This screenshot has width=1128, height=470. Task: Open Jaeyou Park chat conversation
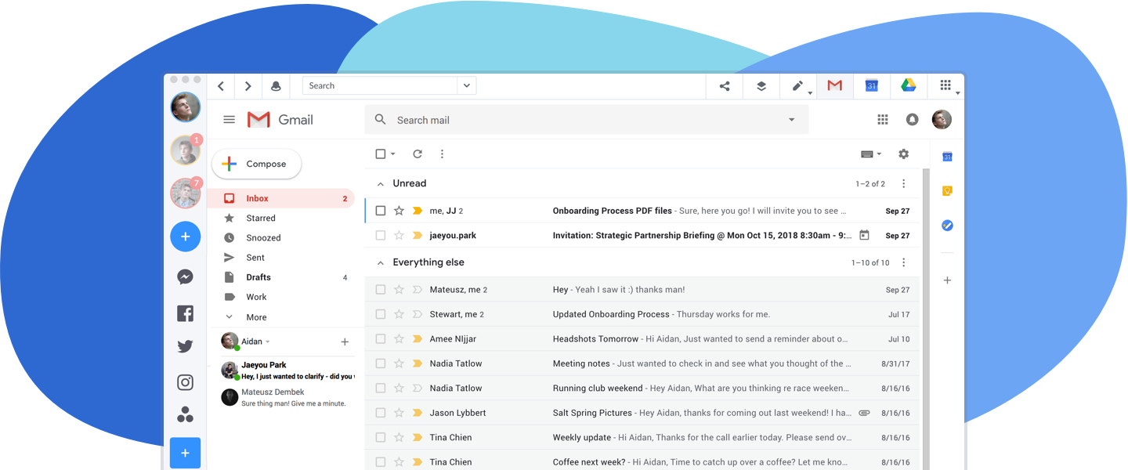pyautogui.click(x=287, y=371)
